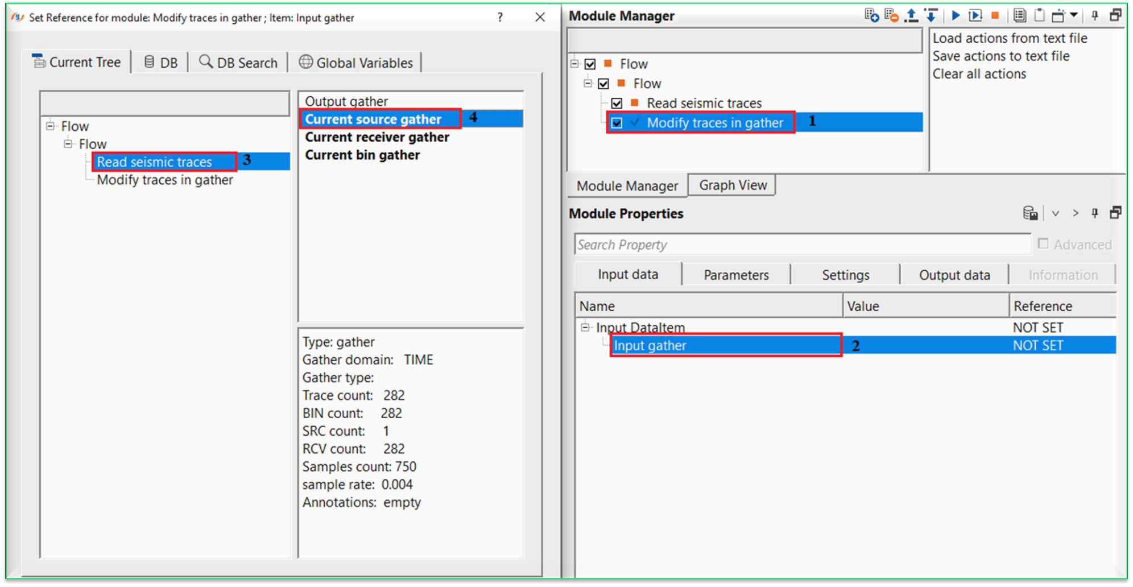Switch to the Graph View tab
Screen dimensions: 1133x587
click(731, 185)
